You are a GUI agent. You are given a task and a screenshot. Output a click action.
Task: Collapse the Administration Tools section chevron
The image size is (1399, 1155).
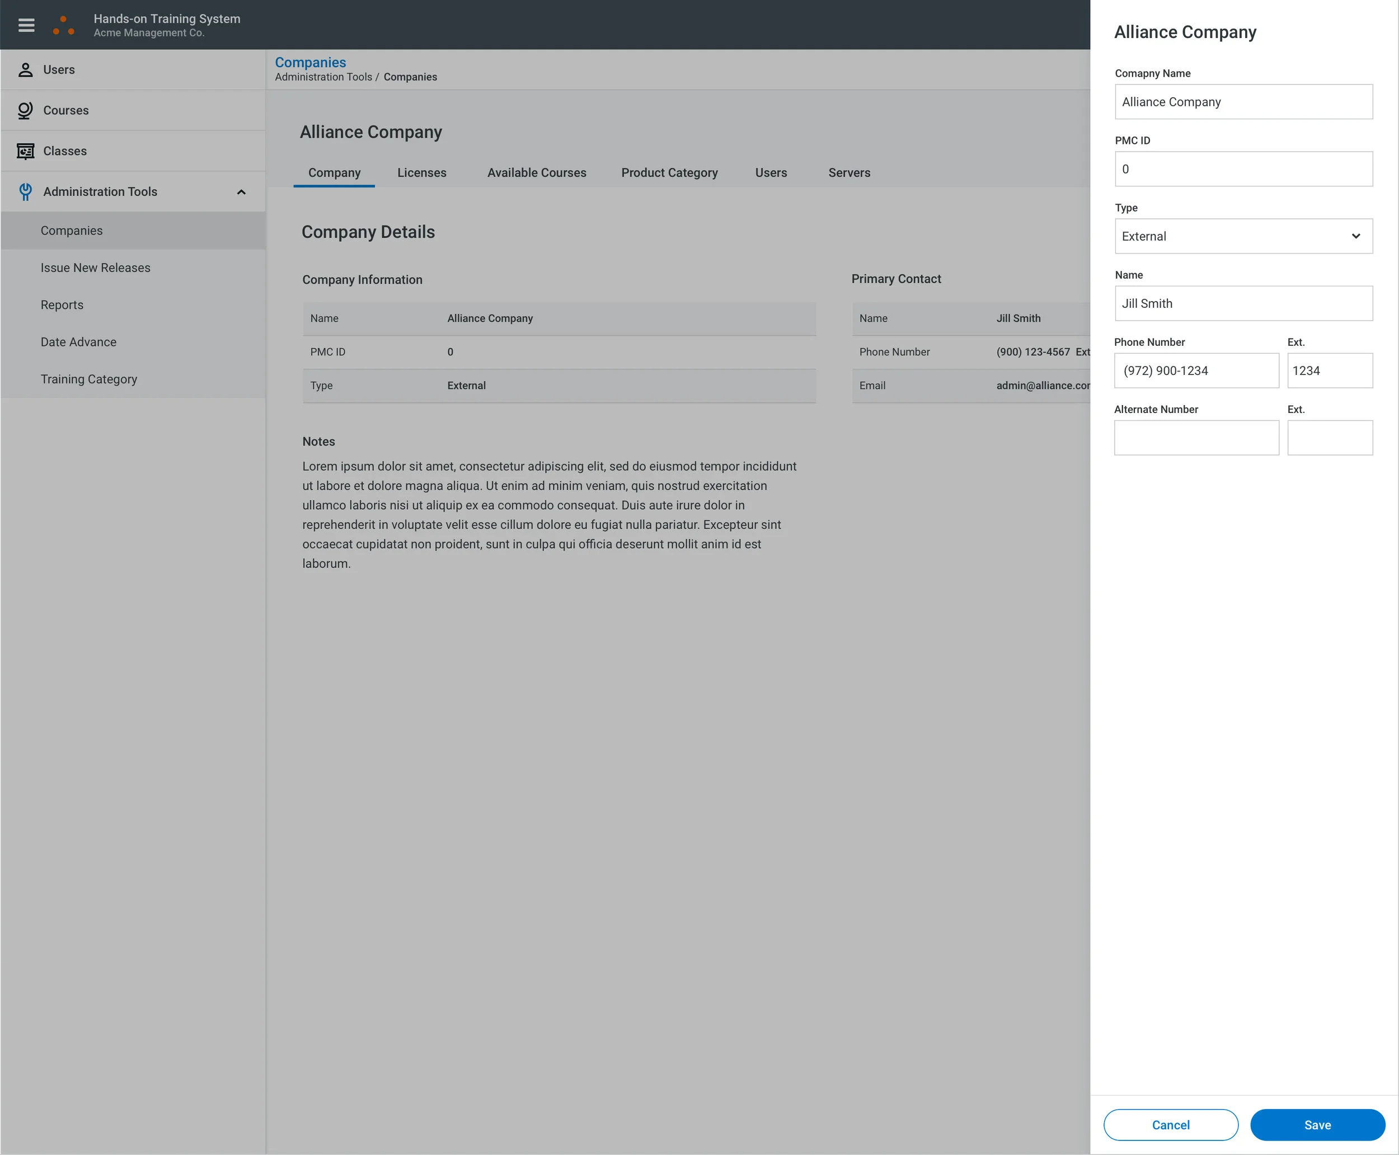point(242,192)
